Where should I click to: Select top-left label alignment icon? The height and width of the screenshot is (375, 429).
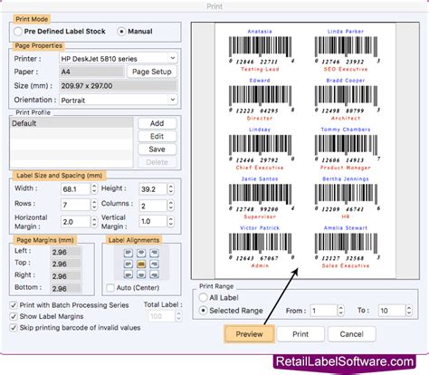click(x=129, y=253)
